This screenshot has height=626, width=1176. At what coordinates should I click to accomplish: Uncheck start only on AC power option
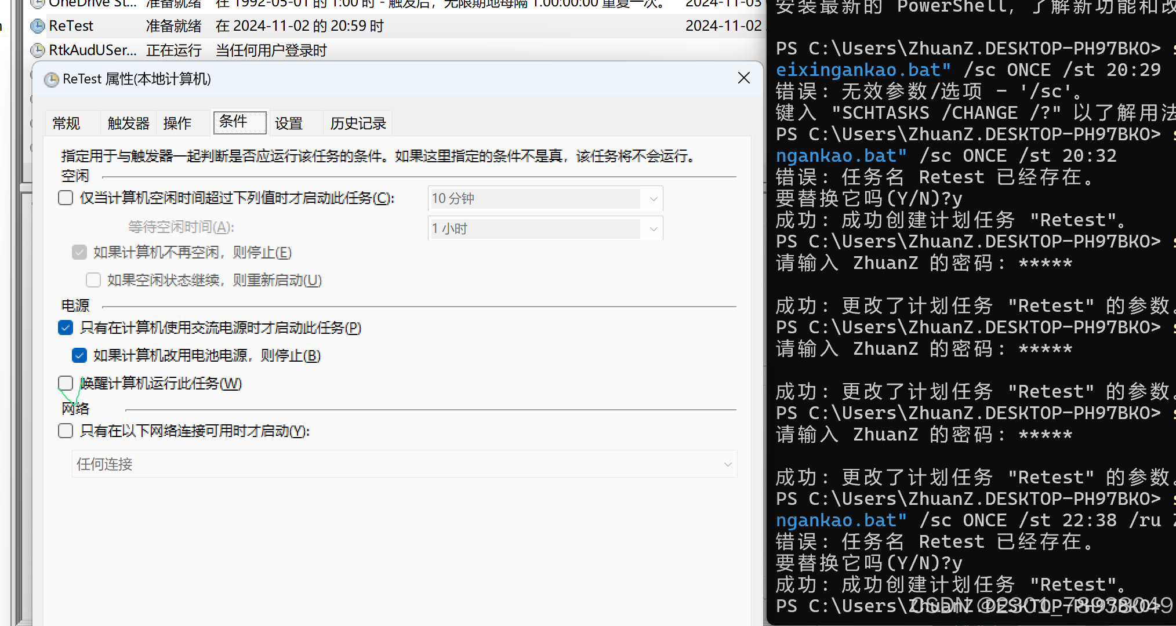[x=66, y=328]
